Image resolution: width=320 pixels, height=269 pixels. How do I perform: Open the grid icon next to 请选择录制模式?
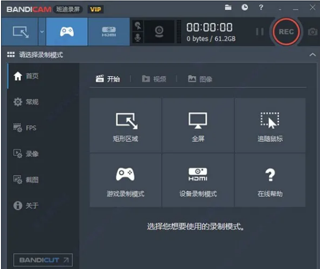(11, 55)
